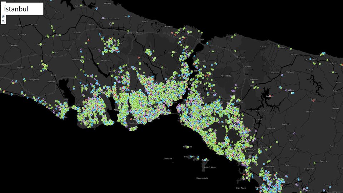Select the İstanbul title text box

click(22, 9)
